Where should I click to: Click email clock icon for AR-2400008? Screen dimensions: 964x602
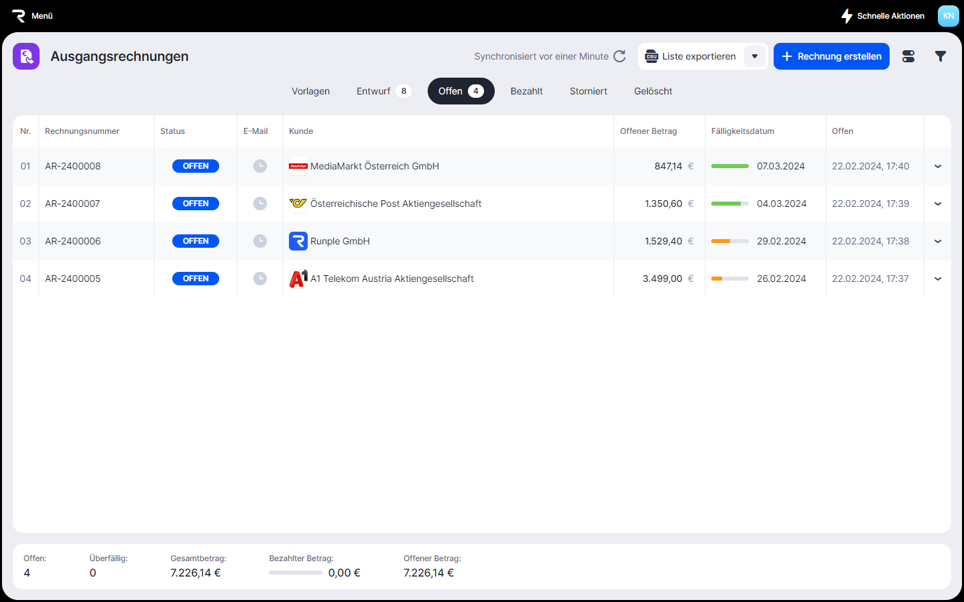coord(260,166)
